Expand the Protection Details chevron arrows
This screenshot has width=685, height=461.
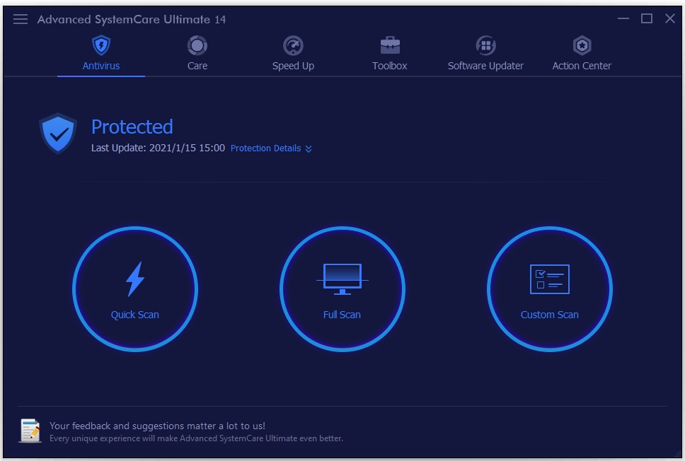[309, 149]
